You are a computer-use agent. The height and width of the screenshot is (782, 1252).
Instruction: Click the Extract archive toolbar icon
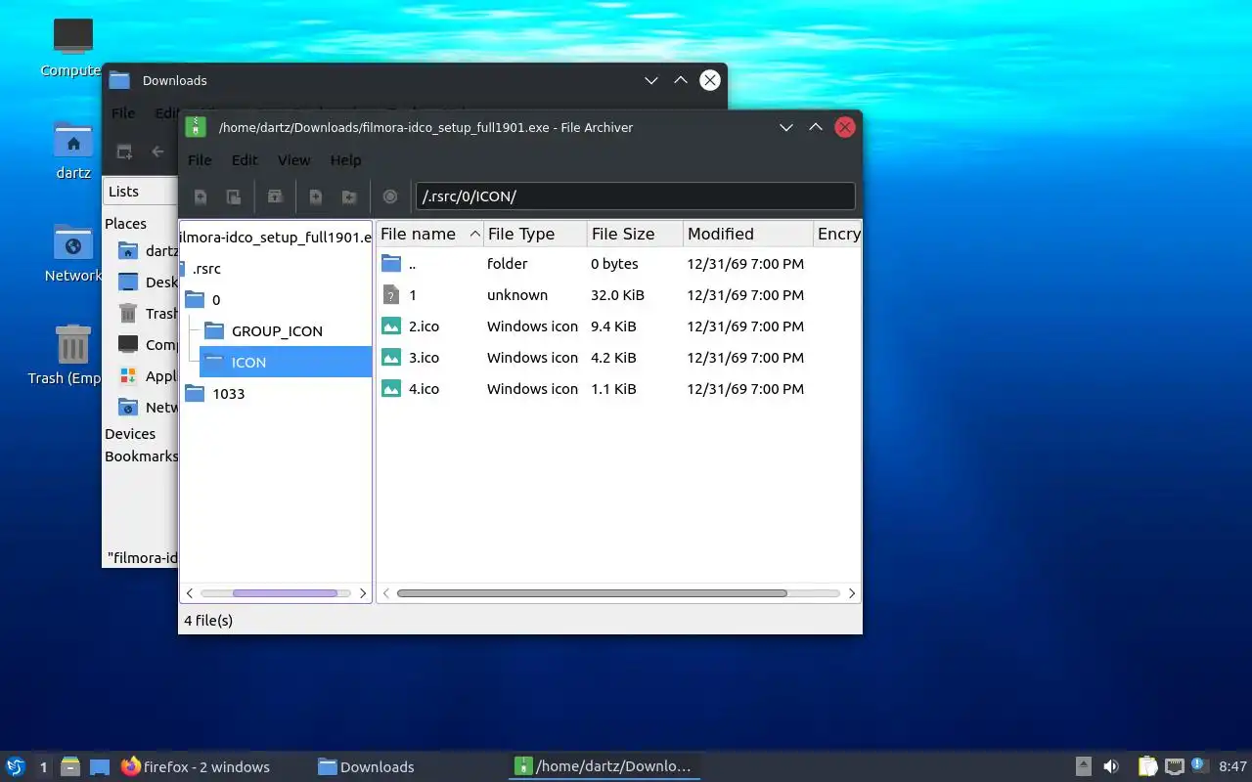(276, 196)
